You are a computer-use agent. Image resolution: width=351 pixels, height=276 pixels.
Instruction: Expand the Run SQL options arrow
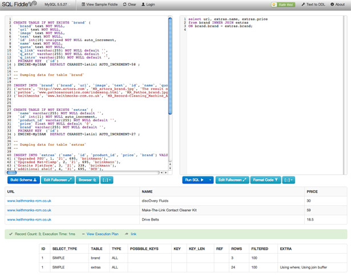pos(210,180)
